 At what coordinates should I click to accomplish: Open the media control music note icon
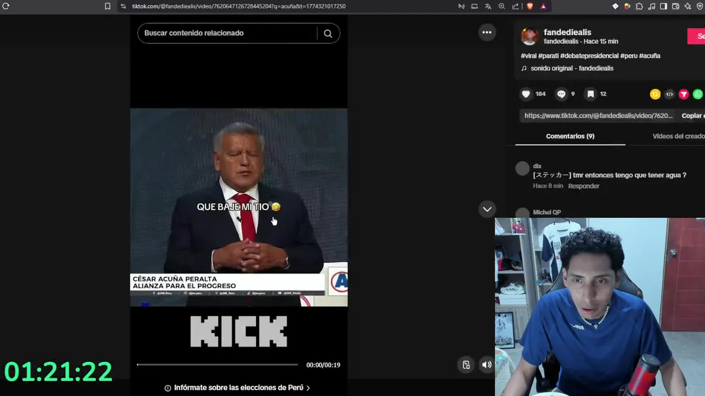[x=652, y=6]
